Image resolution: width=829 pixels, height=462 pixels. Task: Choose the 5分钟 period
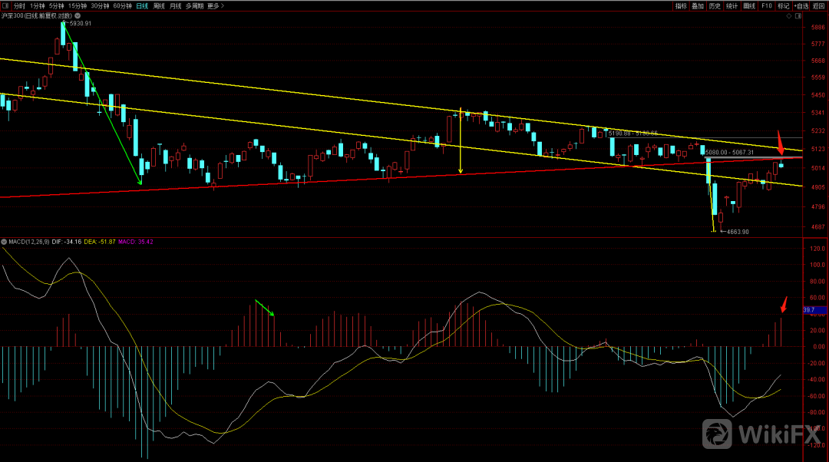click(57, 5)
